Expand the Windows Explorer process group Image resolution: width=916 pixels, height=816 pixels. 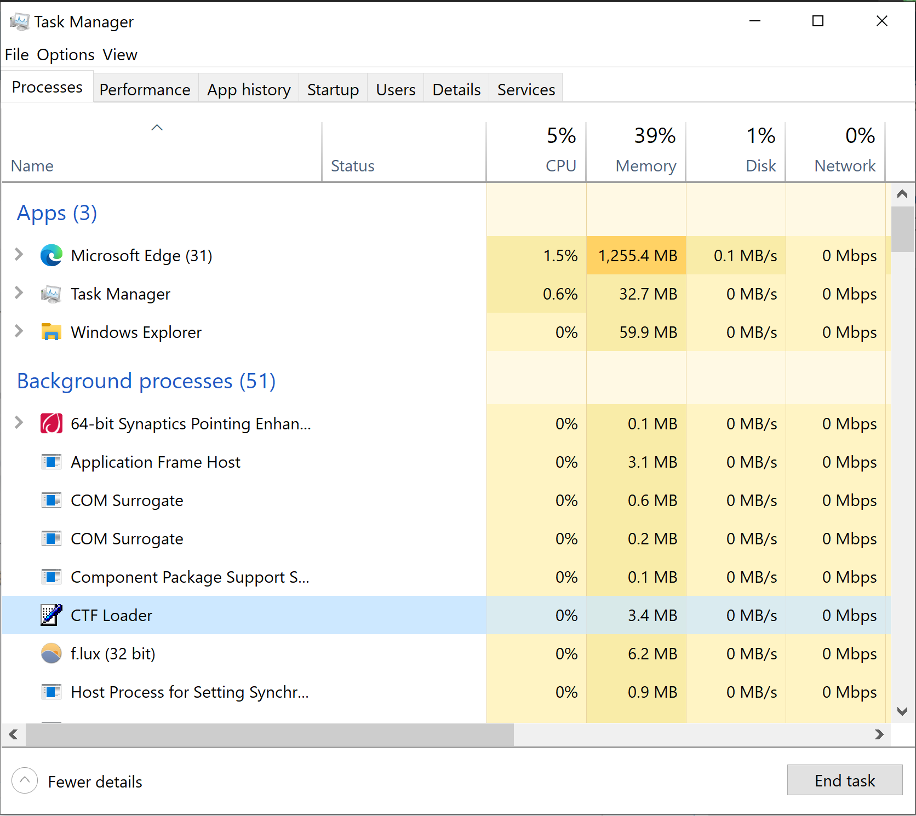tap(19, 331)
